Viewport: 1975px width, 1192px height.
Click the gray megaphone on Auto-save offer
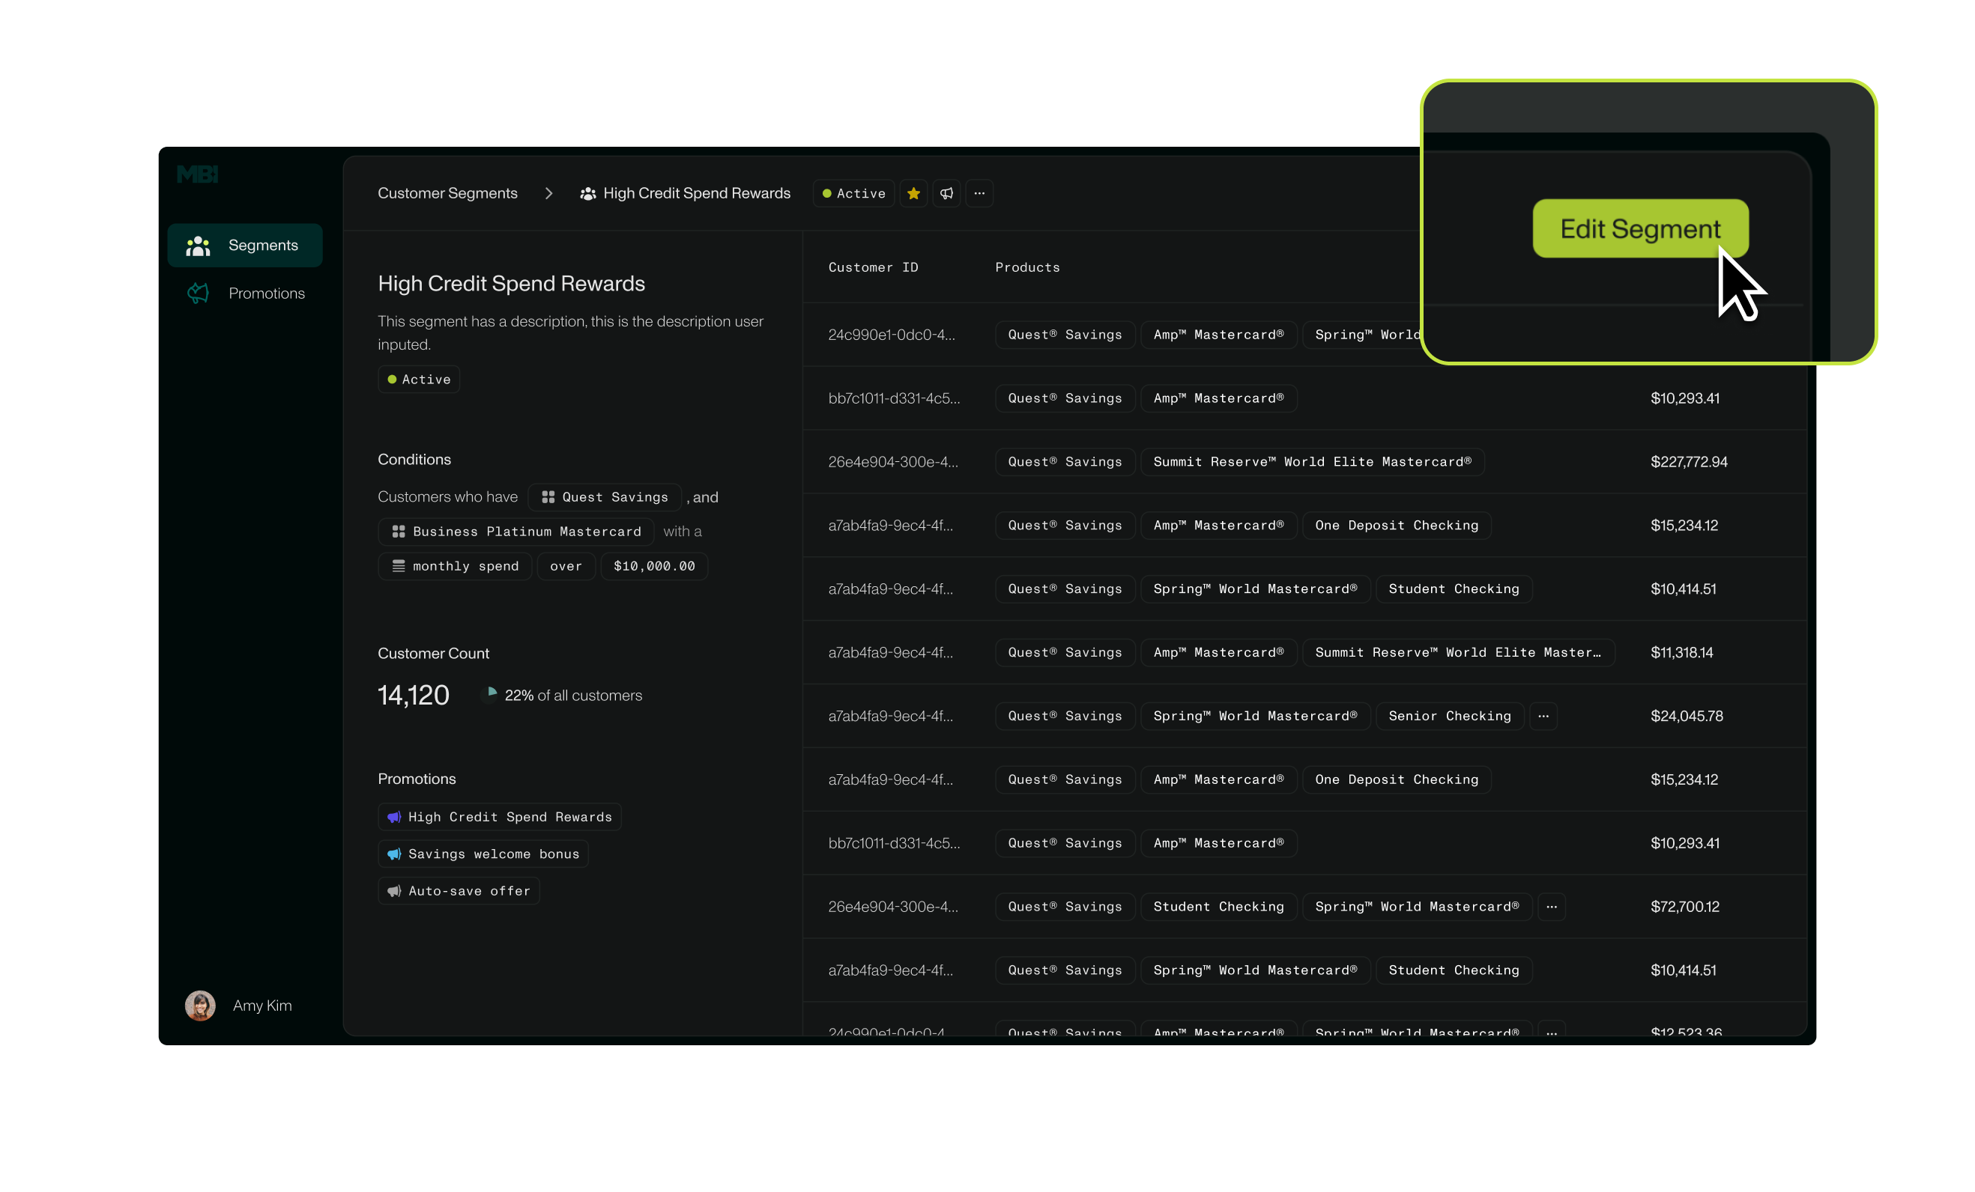point(394,891)
